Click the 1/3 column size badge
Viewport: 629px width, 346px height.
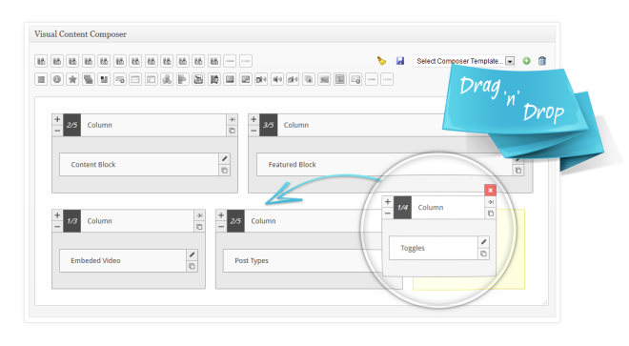pyautogui.click(x=72, y=221)
